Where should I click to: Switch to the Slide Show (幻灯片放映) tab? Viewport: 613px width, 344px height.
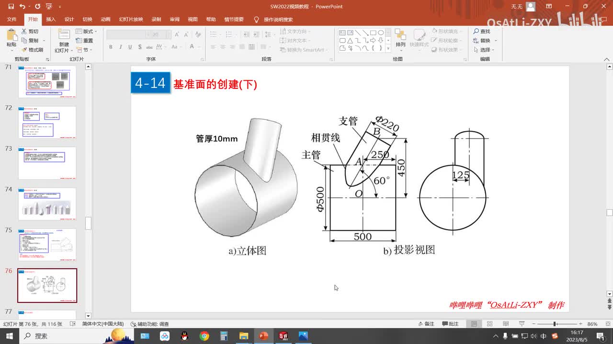131,20
